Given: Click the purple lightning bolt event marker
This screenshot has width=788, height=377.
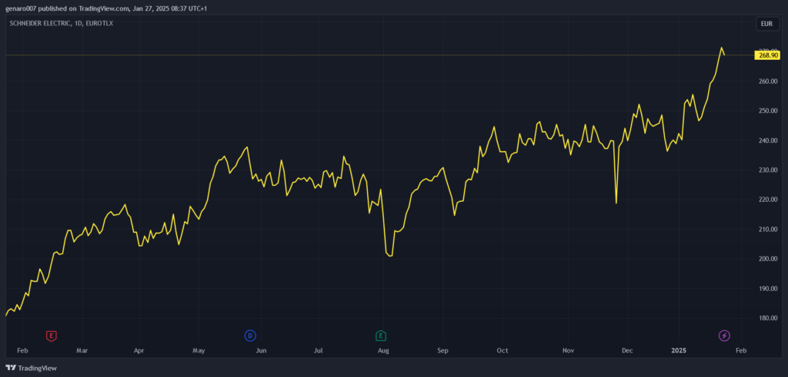Looking at the screenshot, I should click(x=723, y=336).
